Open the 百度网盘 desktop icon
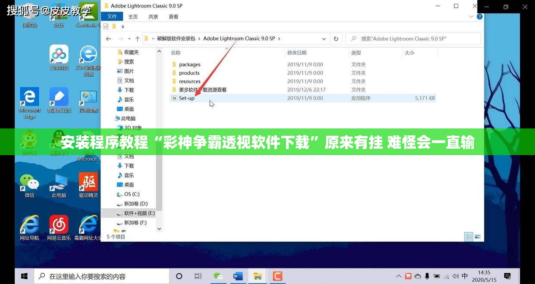 click(59, 57)
